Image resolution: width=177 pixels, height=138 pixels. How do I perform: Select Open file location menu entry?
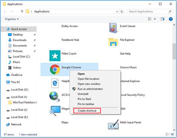88,79
